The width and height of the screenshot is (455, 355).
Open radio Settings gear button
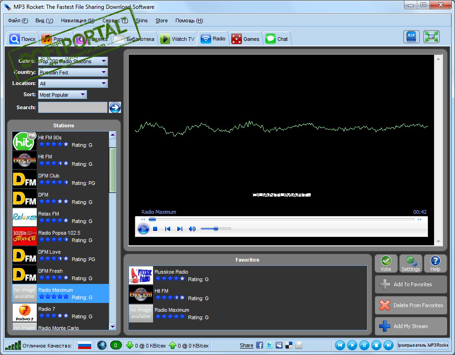click(x=411, y=264)
